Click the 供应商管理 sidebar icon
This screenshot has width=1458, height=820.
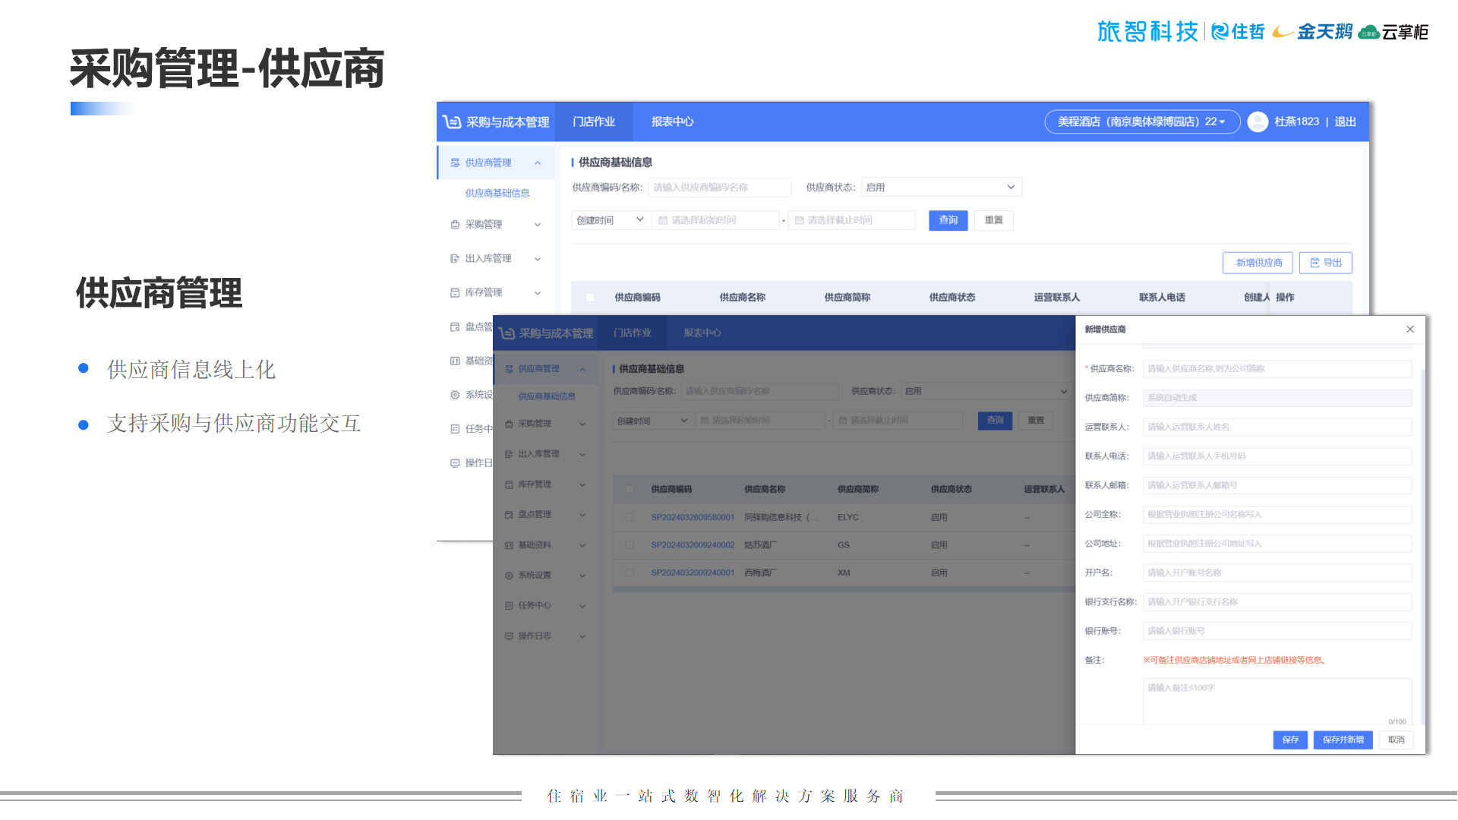pyautogui.click(x=455, y=162)
